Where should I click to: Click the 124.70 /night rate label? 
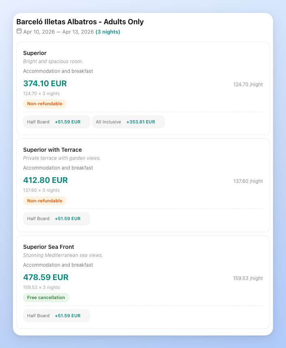click(x=248, y=85)
